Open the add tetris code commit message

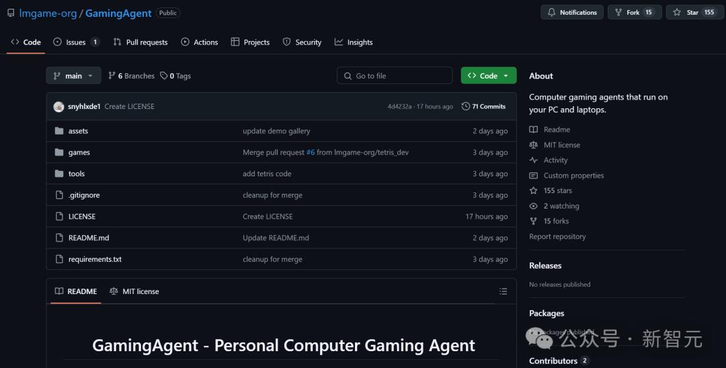(267, 174)
